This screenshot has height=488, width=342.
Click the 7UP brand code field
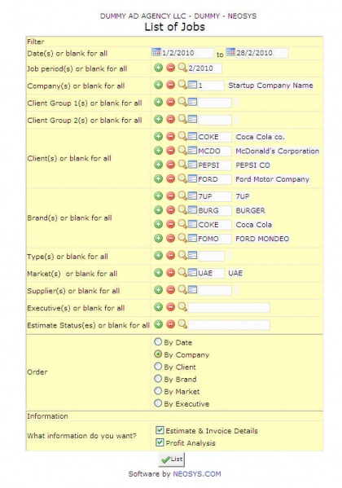click(215, 196)
